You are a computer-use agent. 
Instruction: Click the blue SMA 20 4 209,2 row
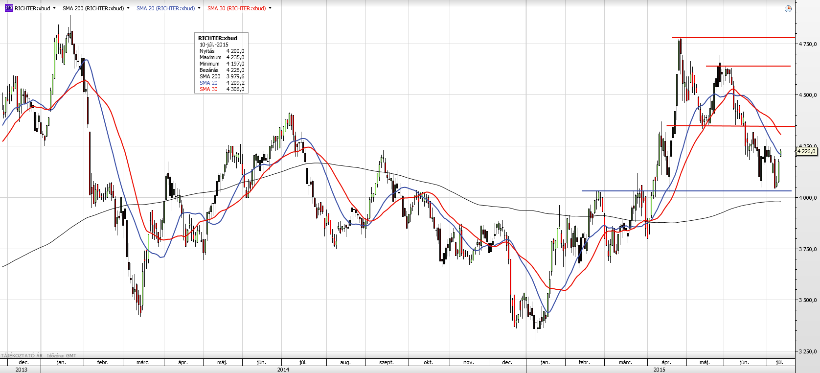(x=222, y=83)
